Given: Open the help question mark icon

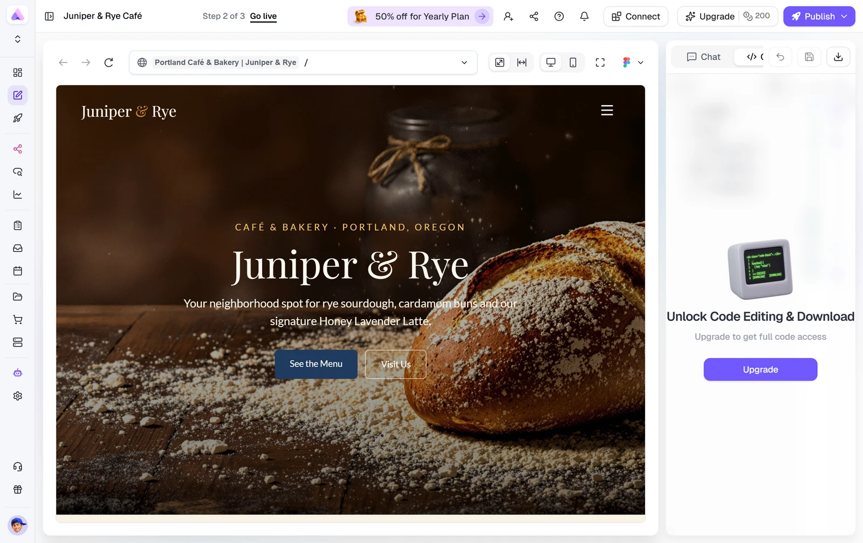Looking at the screenshot, I should (559, 16).
